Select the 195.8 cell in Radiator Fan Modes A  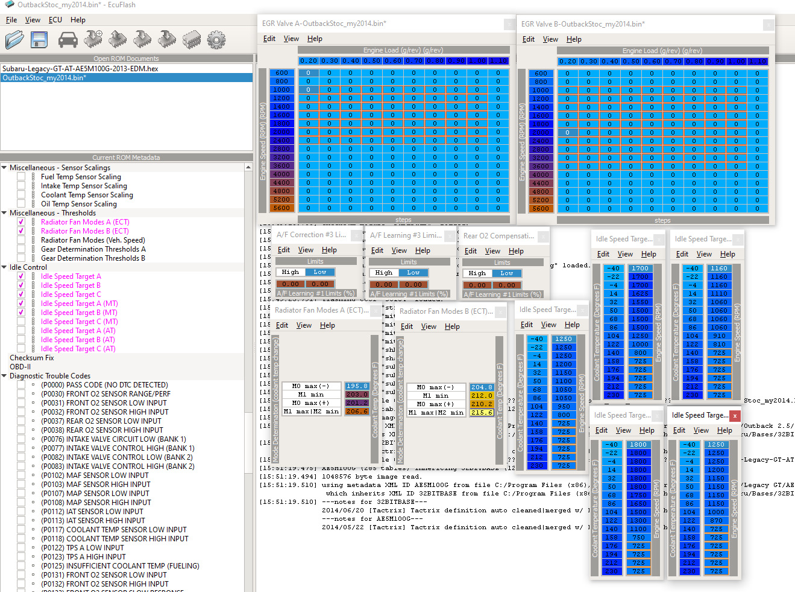pos(357,386)
